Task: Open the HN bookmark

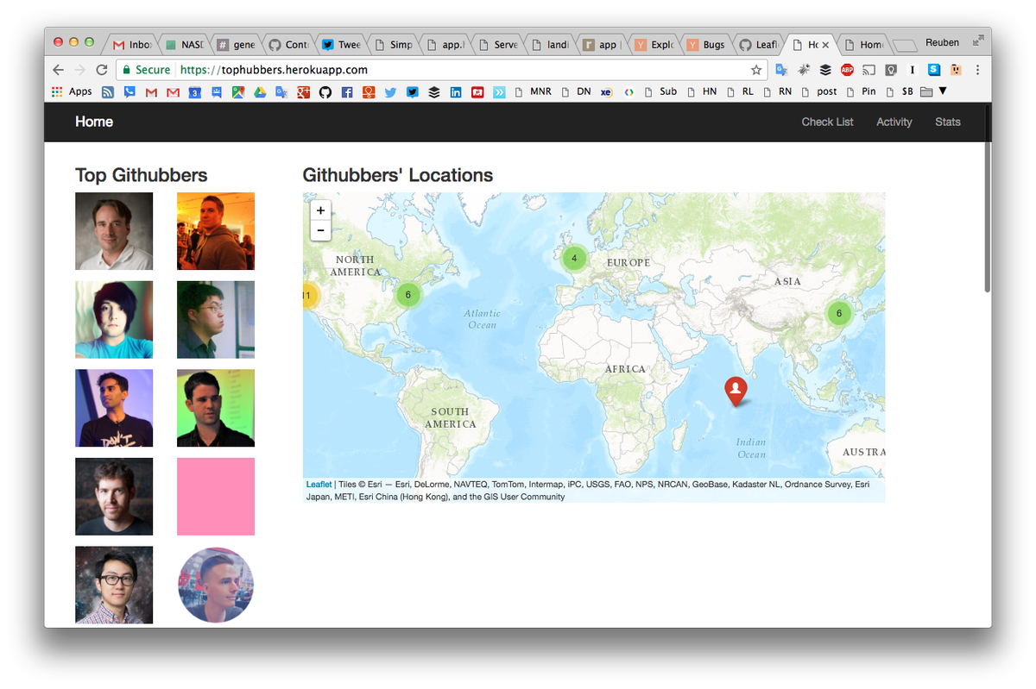Action: coord(701,91)
